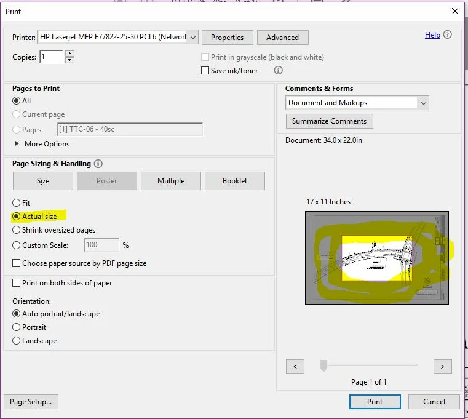Click the Summarize Comments button
Image resolution: width=468 pixels, height=419 pixels.
click(x=330, y=121)
